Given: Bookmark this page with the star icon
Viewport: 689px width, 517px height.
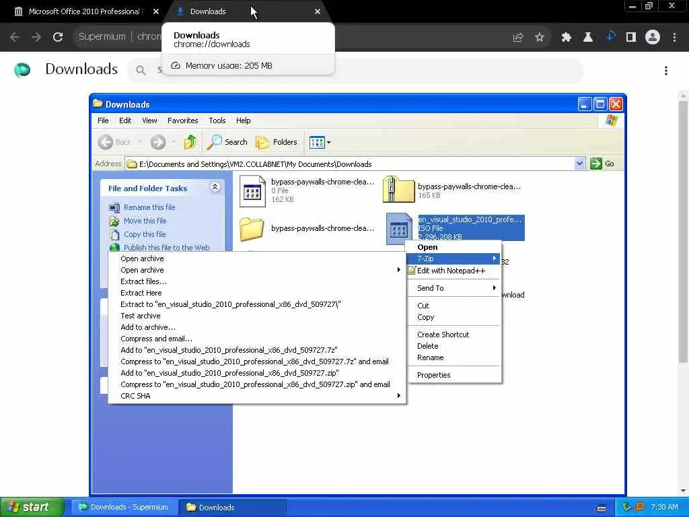Looking at the screenshot, I should click(539, 38).
